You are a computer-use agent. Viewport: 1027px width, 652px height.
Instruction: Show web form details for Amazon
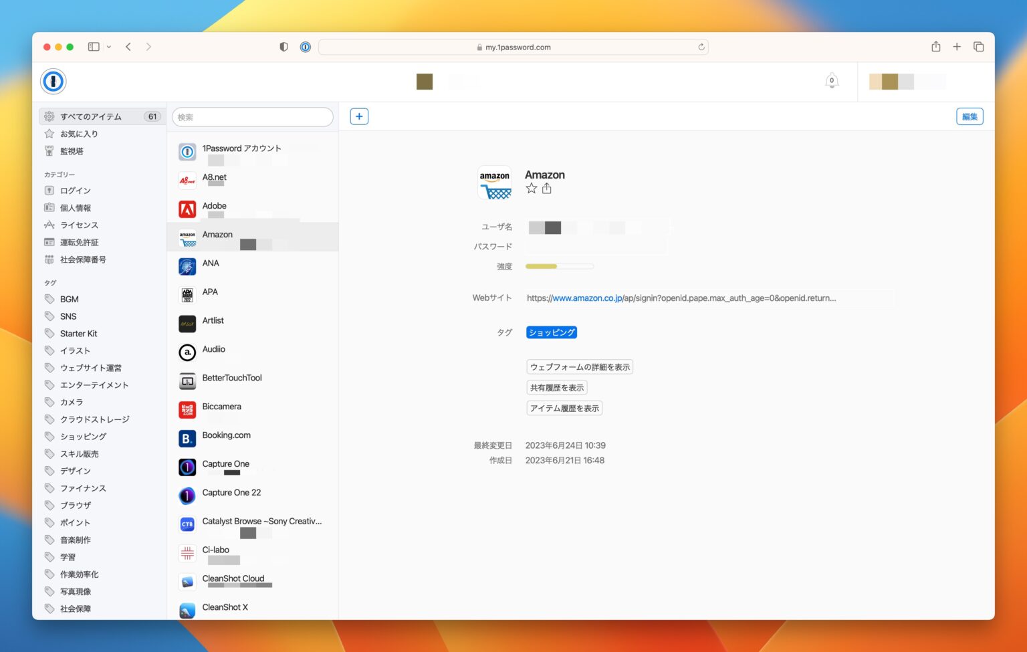pyautogui.click(x=579, y=366)
